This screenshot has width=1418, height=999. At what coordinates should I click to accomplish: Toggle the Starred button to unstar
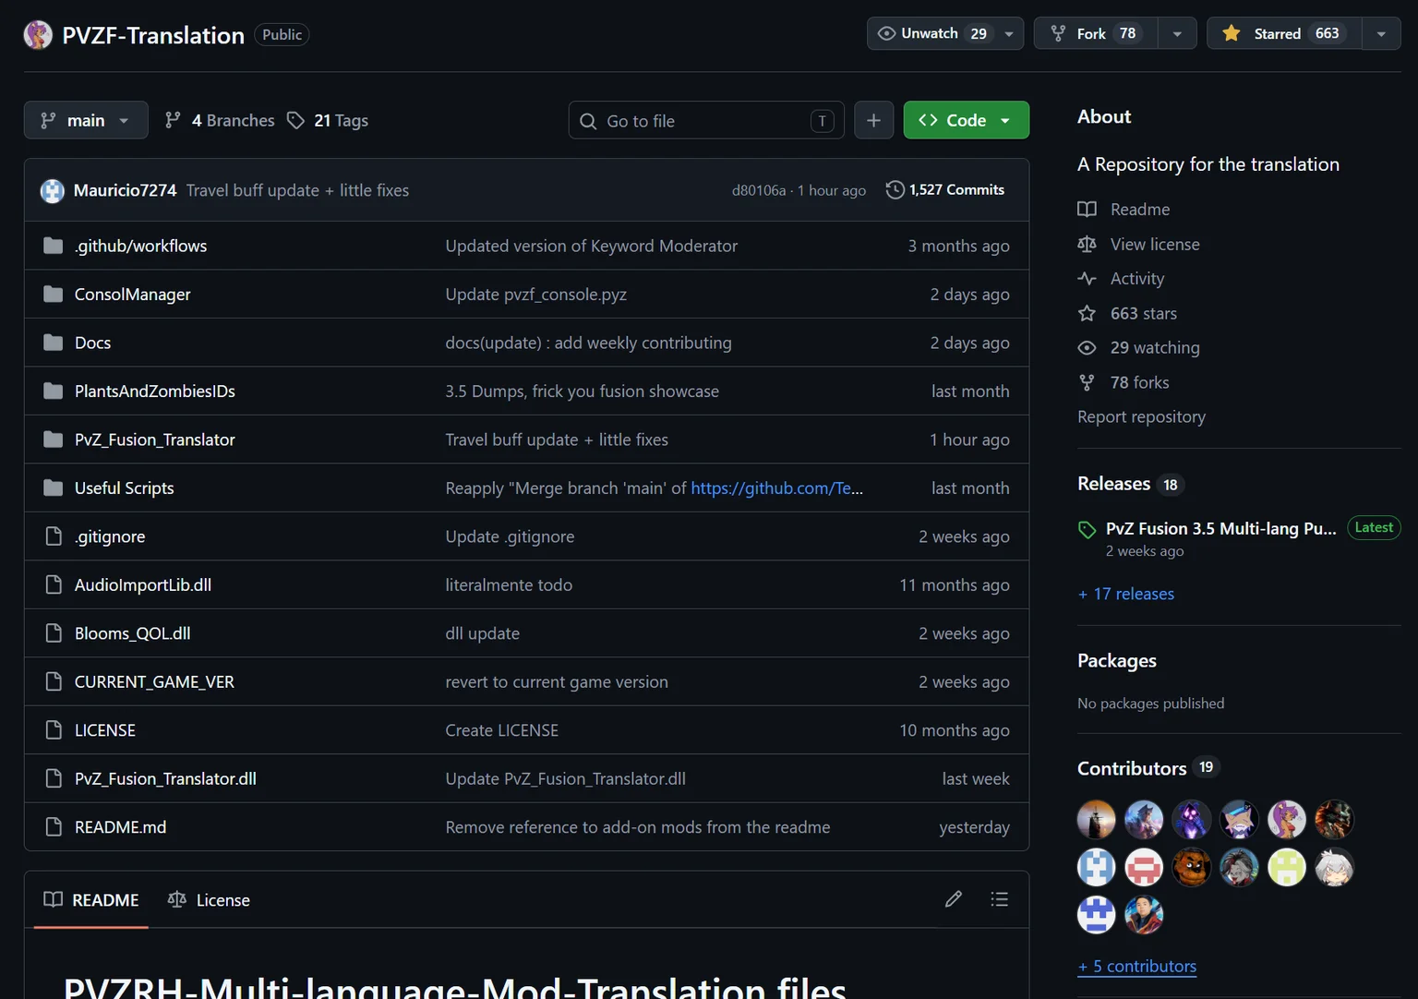tap(1284, 33)
